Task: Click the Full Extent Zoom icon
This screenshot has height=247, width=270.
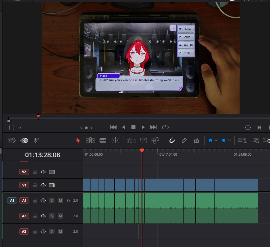Action: (x=242, y=140)
